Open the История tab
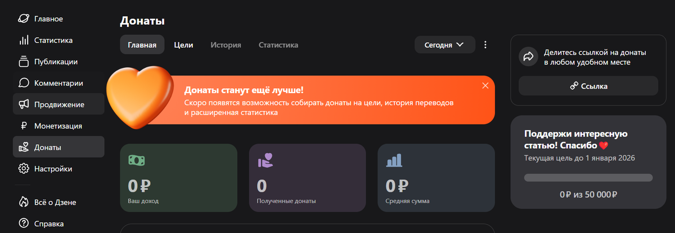This screenshot has width=675, height=233. [226, 45]
